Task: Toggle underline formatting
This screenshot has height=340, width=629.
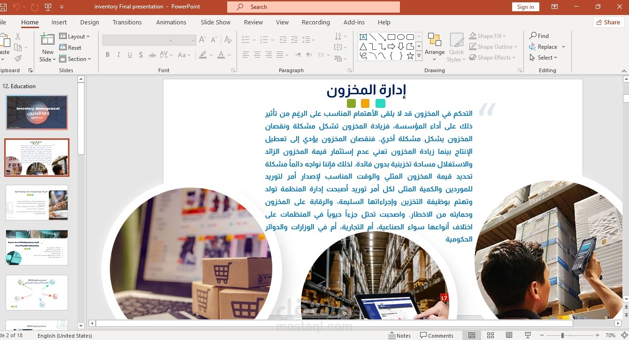Action: coord(130,54)
